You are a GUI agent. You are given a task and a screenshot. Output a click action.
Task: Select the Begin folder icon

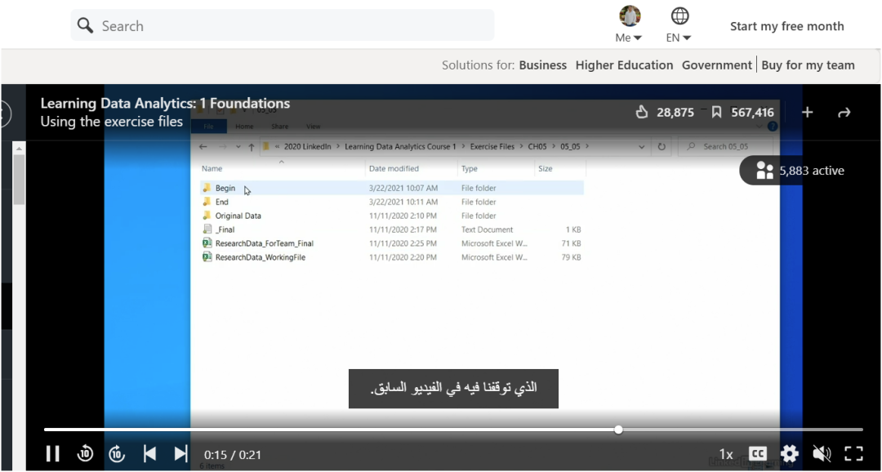(x=207, y=188)
